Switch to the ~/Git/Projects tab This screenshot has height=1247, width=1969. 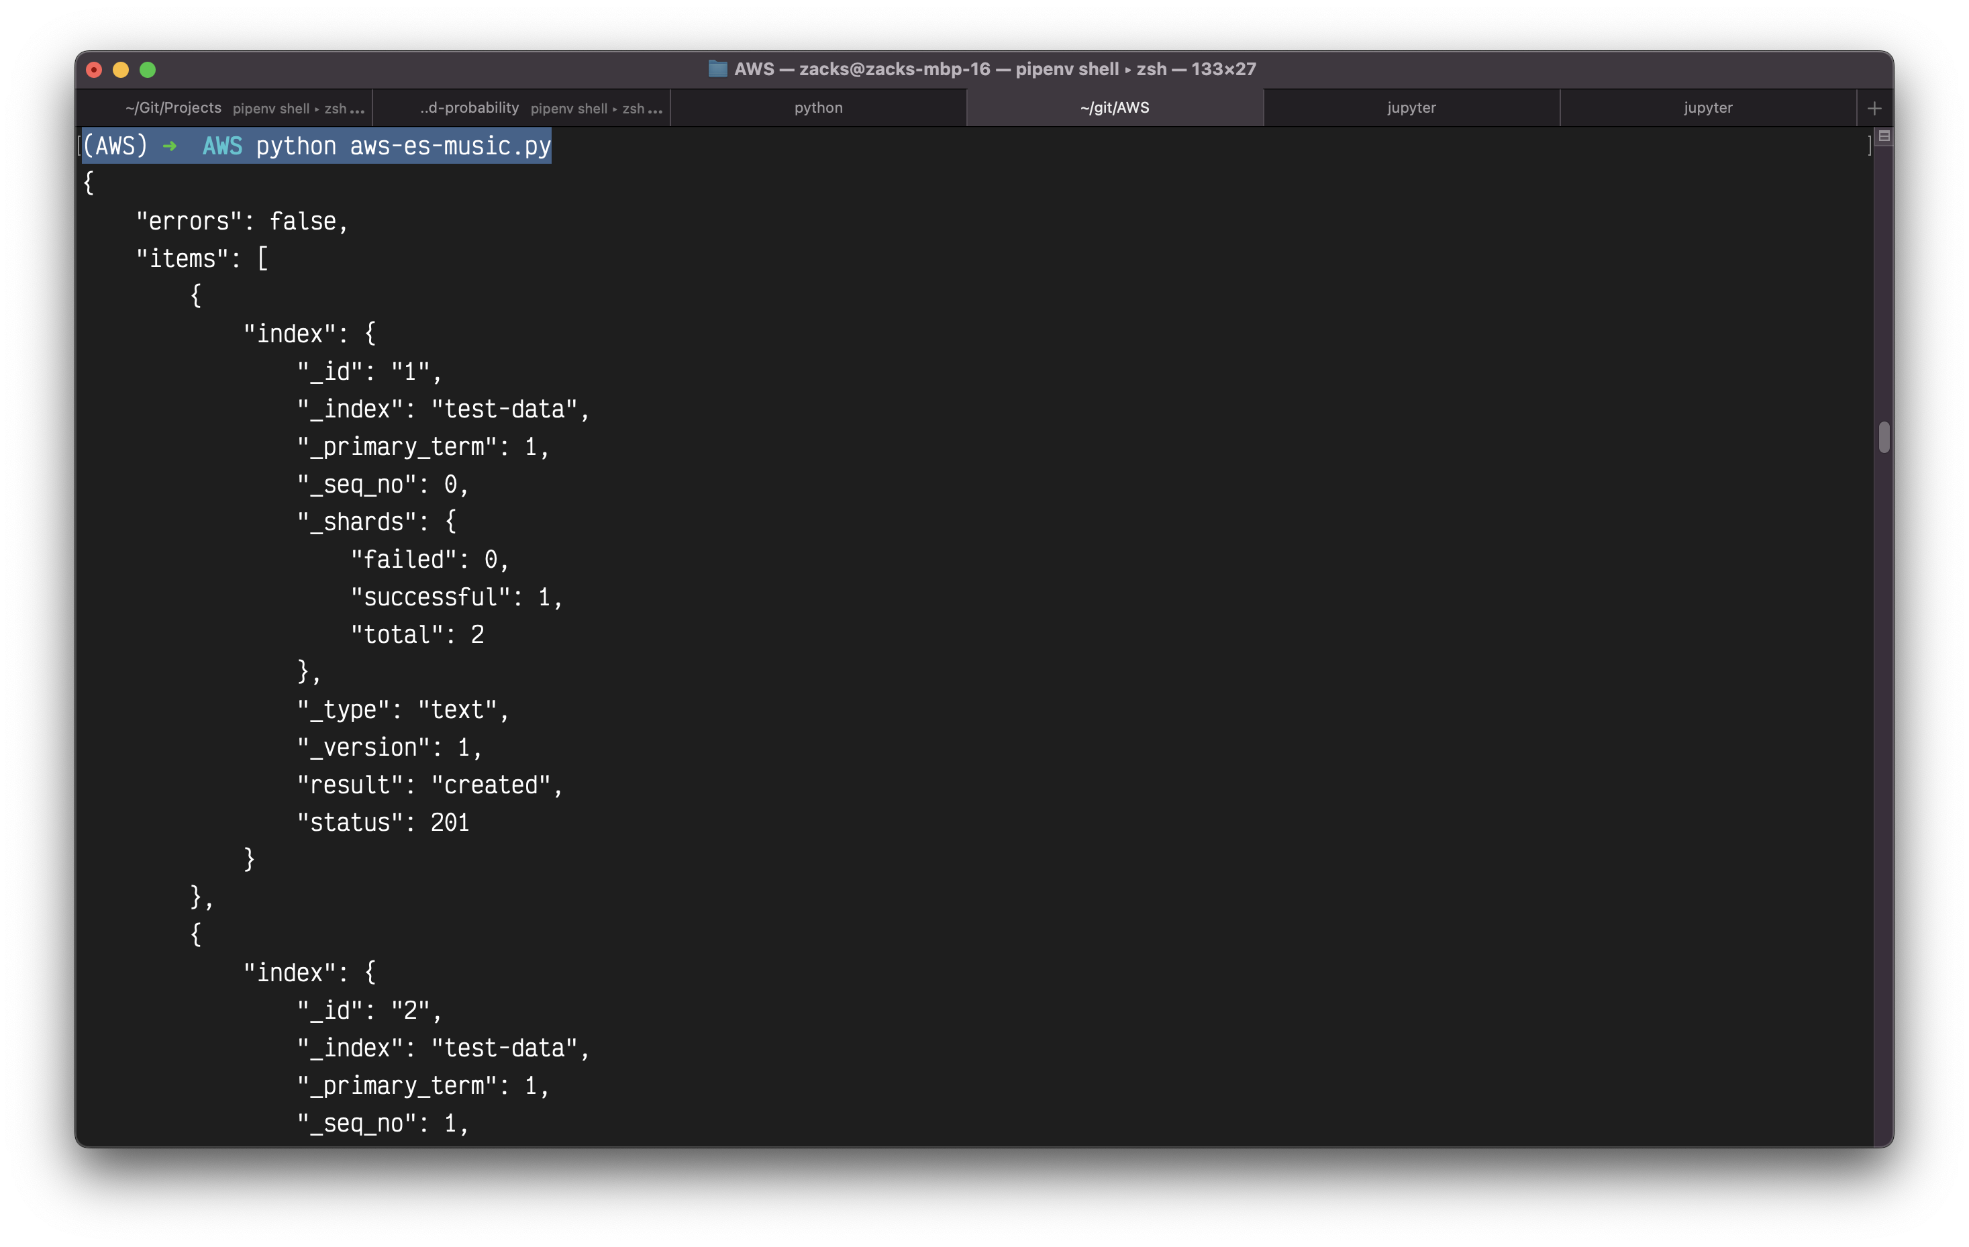pos(173,108)
